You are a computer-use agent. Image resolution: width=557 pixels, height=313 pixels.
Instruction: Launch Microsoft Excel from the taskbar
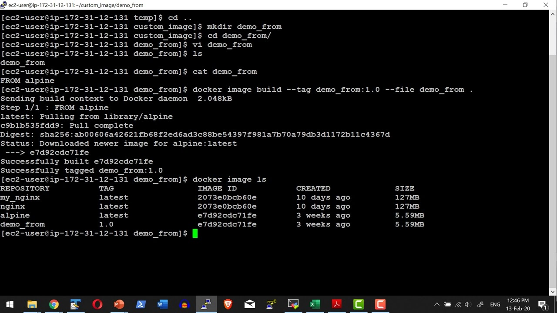315,304
